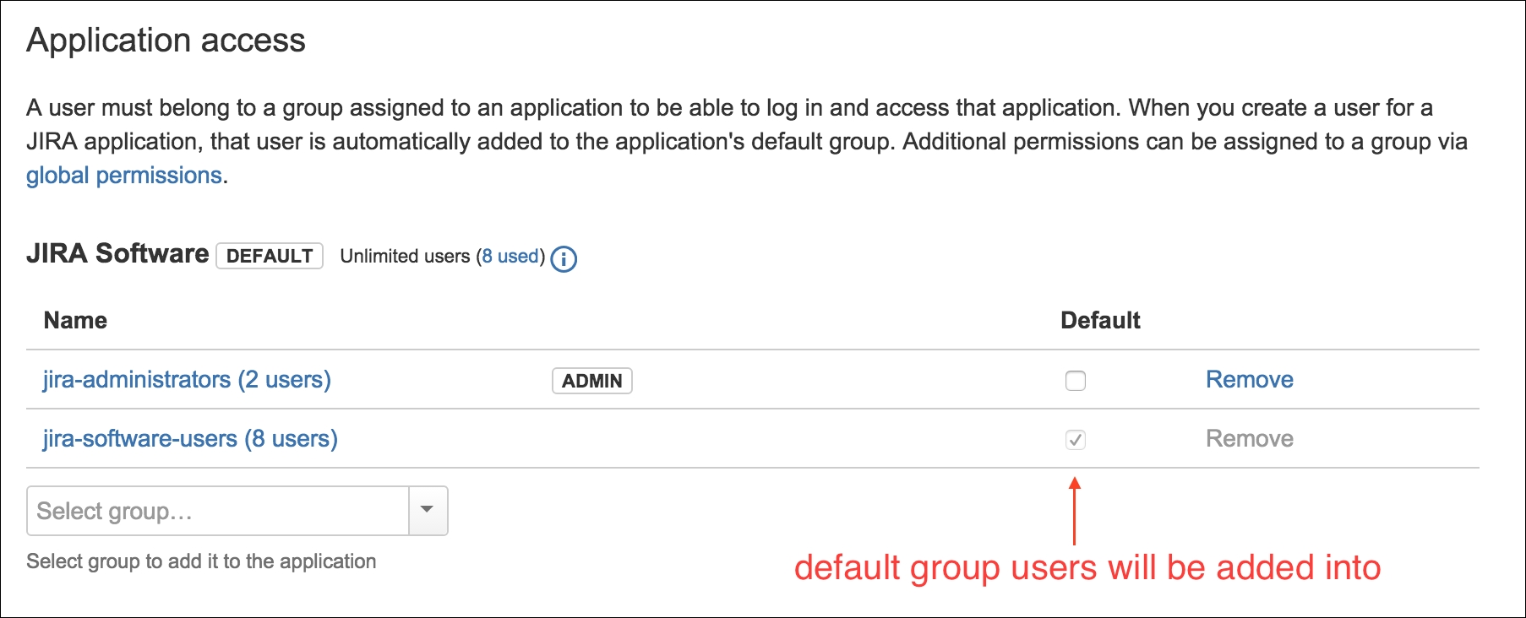
Task: Remove the jira-software-users group
Action: pos(1250,438)
